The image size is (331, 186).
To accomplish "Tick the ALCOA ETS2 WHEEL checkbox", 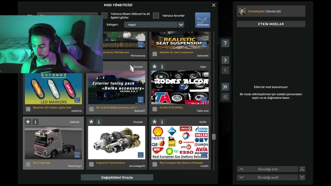I will [155, 109].
